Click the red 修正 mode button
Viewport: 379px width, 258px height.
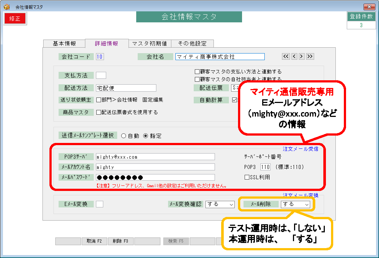pos(15,18)
